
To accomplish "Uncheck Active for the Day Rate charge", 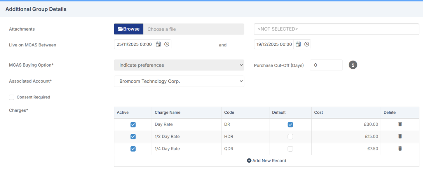I will pyautogui.click(x=133, y=125).
